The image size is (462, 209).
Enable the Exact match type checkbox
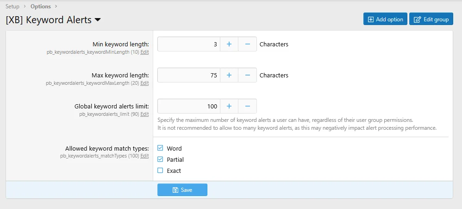160,171
